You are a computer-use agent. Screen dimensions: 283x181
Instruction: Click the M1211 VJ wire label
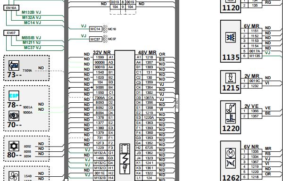pyautogui.click(x=32, y=42)
